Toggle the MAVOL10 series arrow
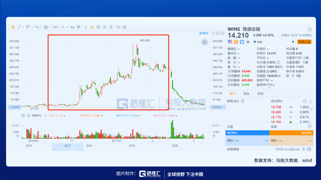 point(139,116)
